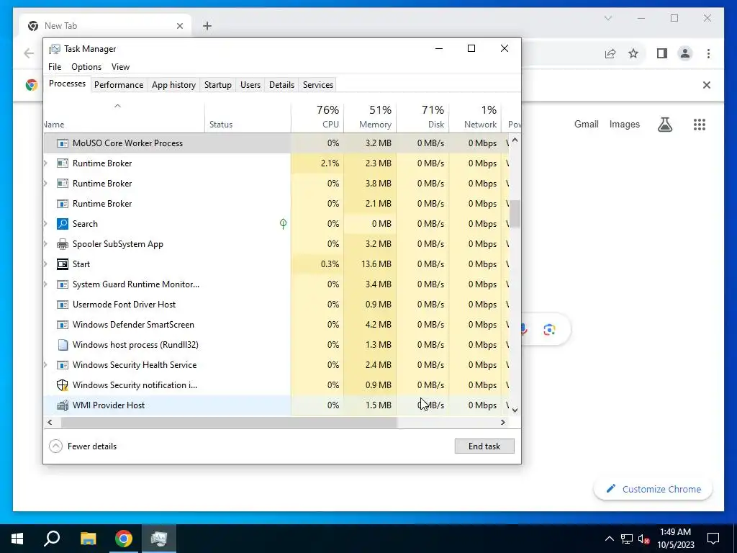This screenshot has height=553, width=737.
Task: Open the View menu
Action: coord(120,67)
